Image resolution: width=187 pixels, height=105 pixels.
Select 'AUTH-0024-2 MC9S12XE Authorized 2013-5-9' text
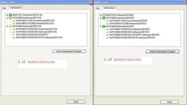click(x=129, y=32)
